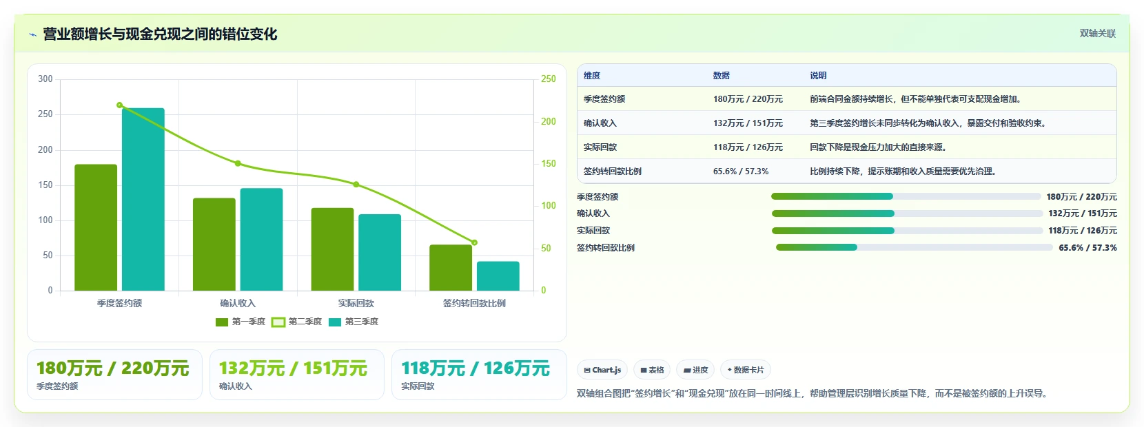The height and width of the screenshot is (427, 1144).
Task: Click the 300 tick on the left axis
Action: coord(45,79)
